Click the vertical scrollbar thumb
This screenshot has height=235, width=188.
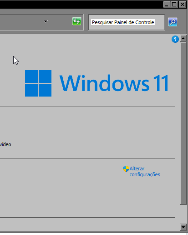tap(183, 123)
